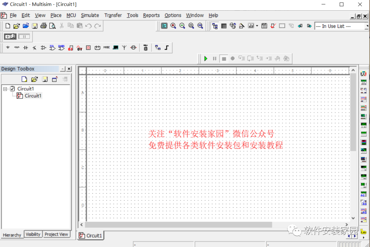
Task: Run the simulation
Action: click(x=206, y=59)
